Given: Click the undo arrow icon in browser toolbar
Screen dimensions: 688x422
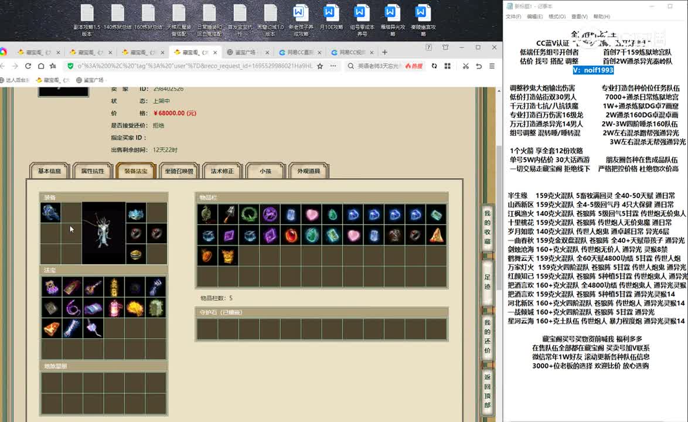Looking at the screenshot, I should [x=479, y=66].
